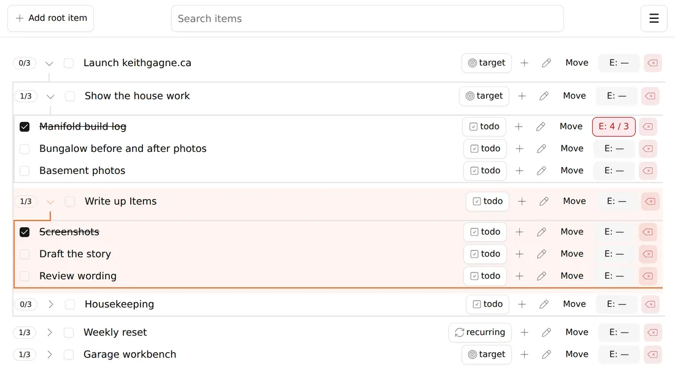Add a child to Bungalow before and after photos
Screen dimensions: 675x392
(x=519, y=149)
